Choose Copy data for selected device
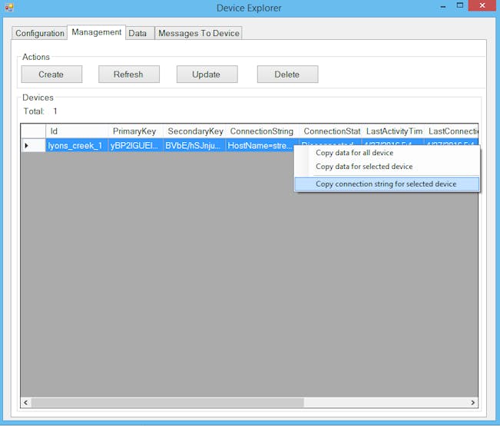Viewport: 500px width, 426px height. [x=387, y=167]
